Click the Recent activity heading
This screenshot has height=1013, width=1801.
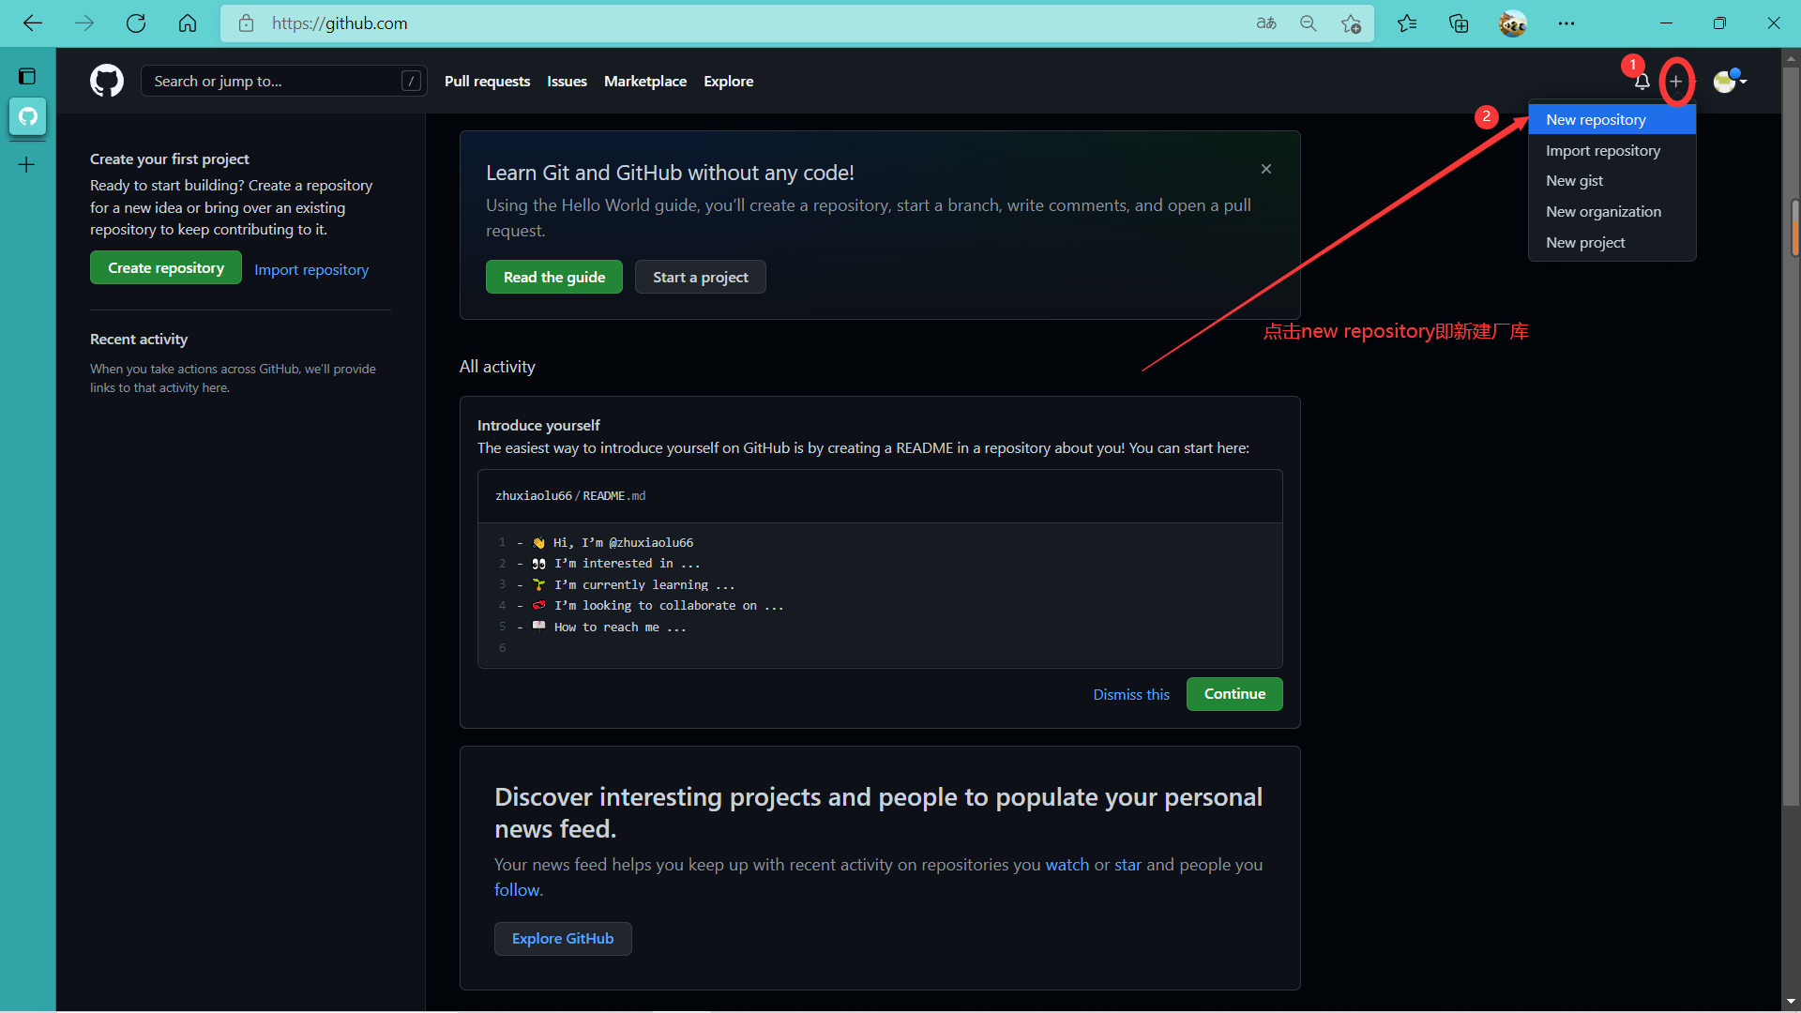pyautogui.click(x=139, y=339)
